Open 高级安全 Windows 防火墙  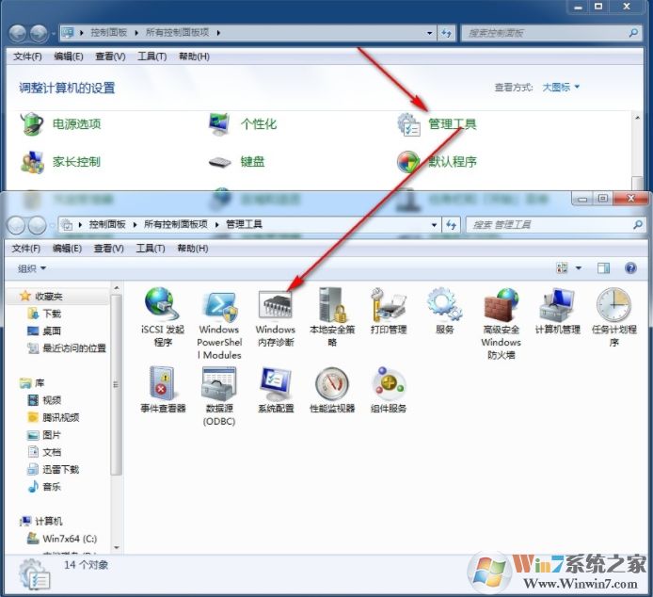[501, 324]
